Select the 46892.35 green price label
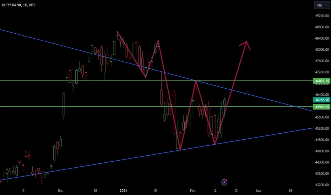Image resolution: width=331 pixels, height=195 pixels. 322,81
